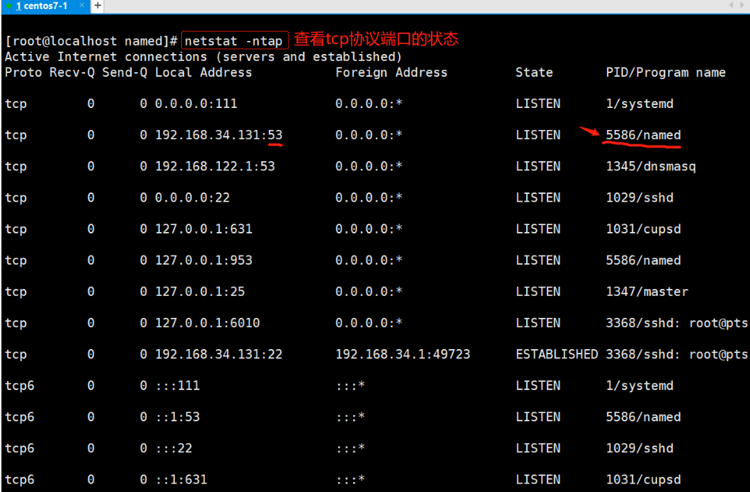This screenshot has height=492, width=750.
Task: Click the 1345/dnsmasq program entry
Action: pyautogui.click(x=651, y=167)
